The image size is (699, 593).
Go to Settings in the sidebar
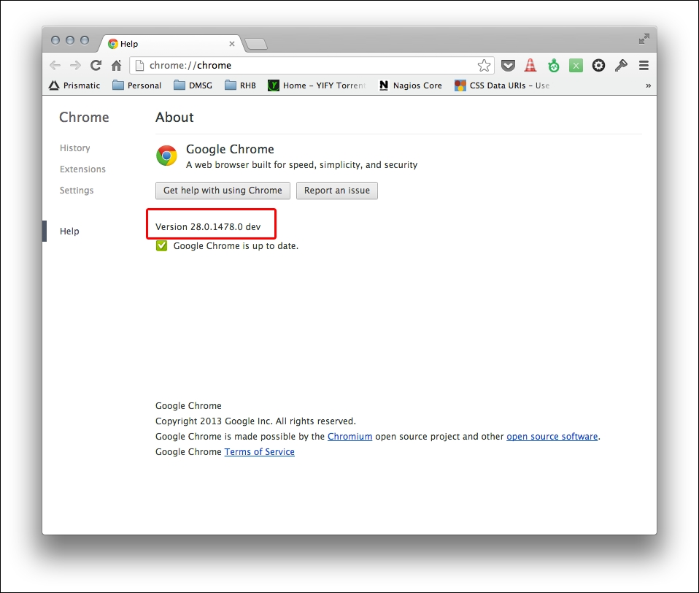pyautogui.click(x=77, y=191)
